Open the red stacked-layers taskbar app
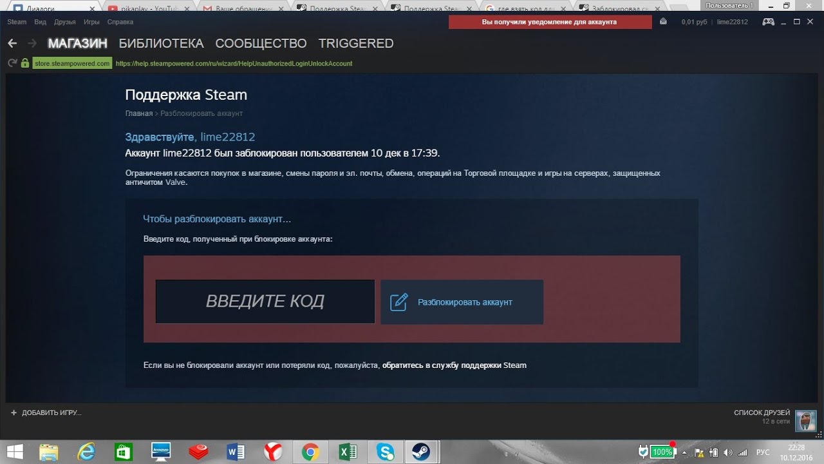824x464 pixels. coord(198,452)
